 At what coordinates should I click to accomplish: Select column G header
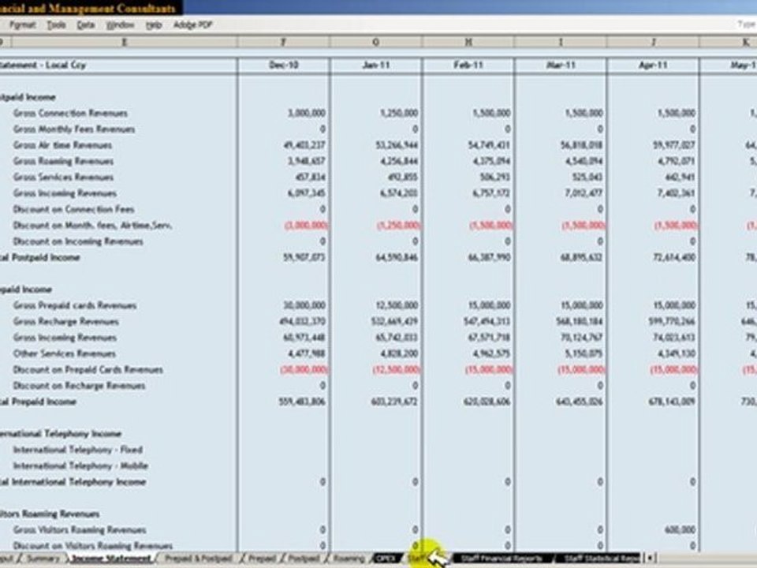375,43
